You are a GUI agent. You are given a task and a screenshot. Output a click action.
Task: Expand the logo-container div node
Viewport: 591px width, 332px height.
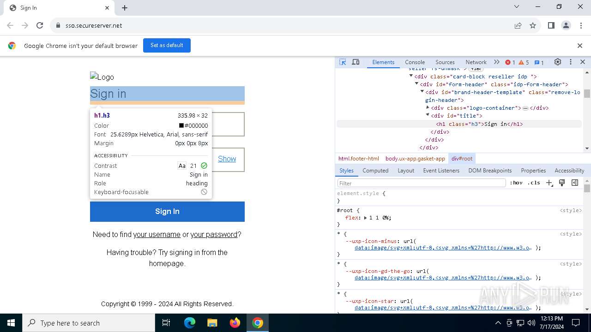428,107
